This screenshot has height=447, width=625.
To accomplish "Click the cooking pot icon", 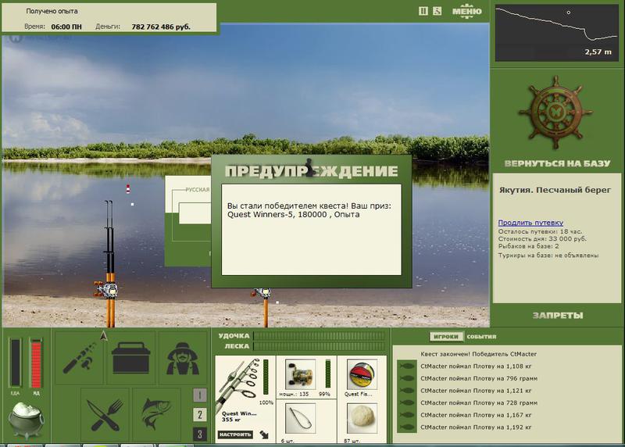I will pos(27,420).
